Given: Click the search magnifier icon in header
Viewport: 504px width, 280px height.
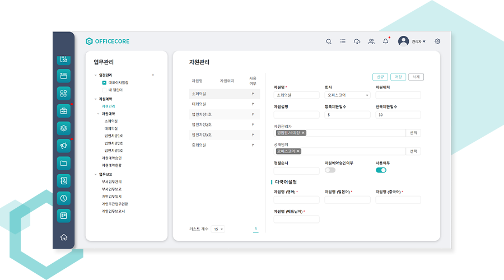Looking at the screenshot, I should pos(329,41).
